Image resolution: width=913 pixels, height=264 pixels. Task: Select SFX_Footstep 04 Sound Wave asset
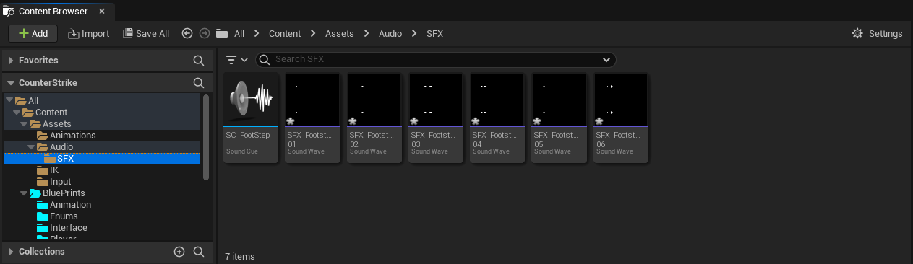497,118
